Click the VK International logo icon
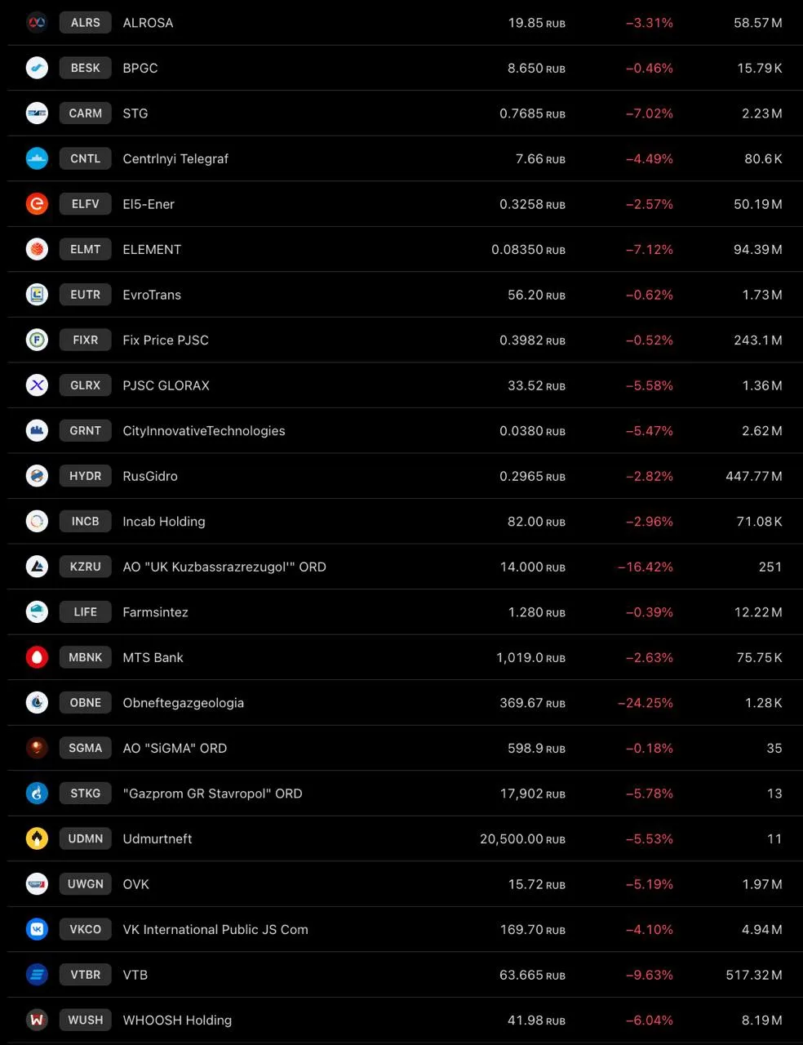Viewport: 803px width, 1045px height. coord(37,929)
